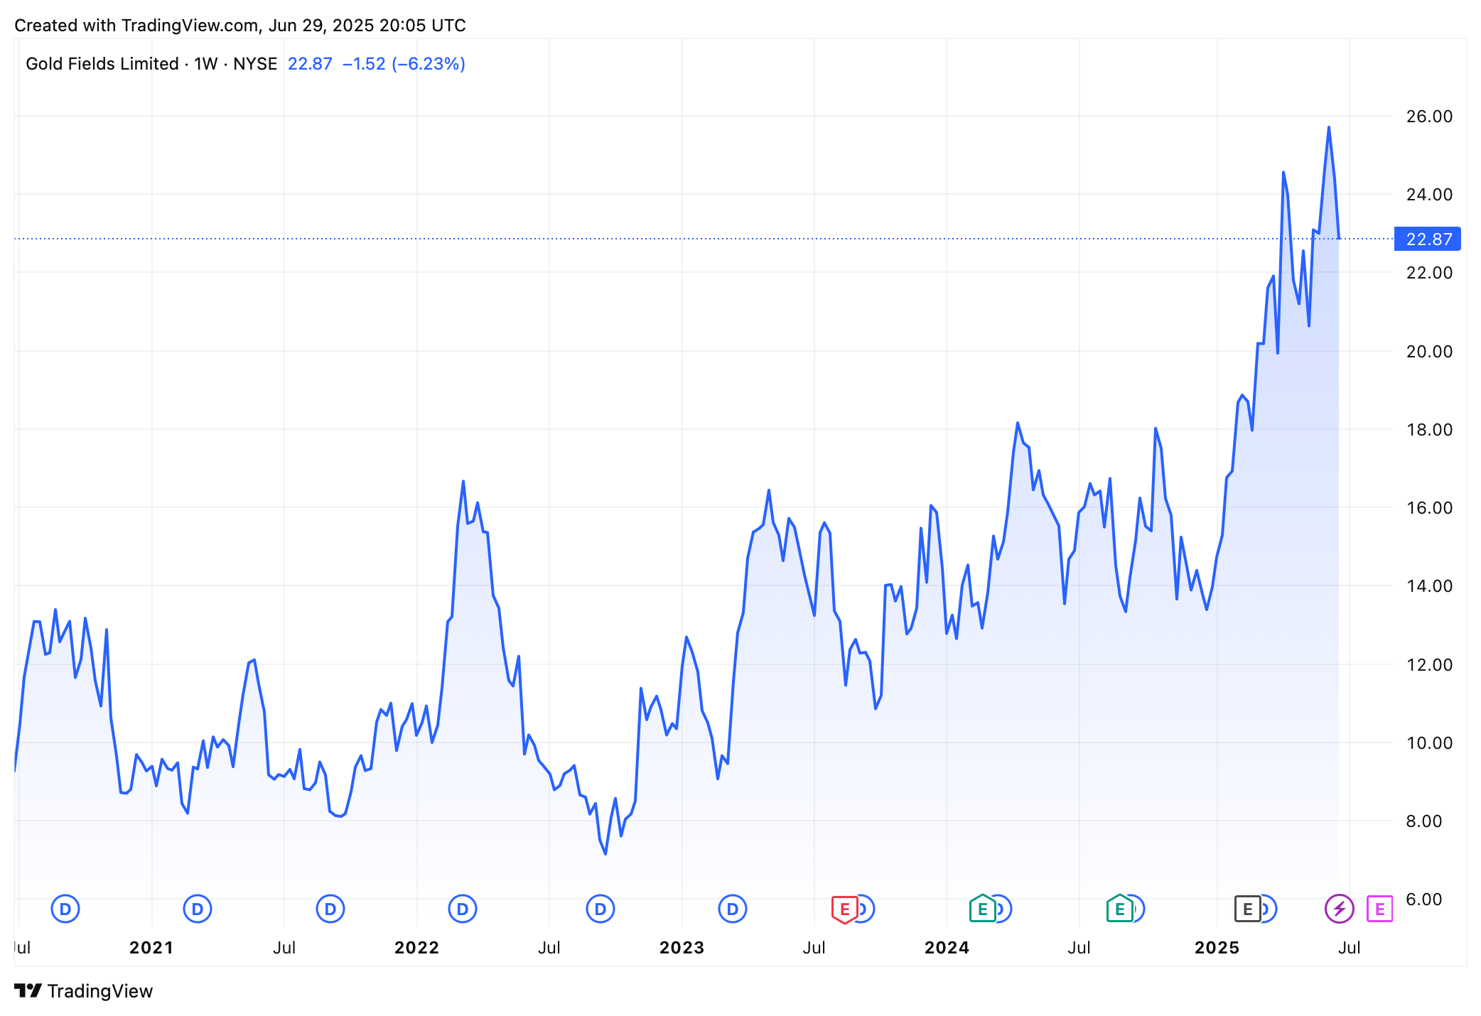Open the TradingView wordmark link

click(x=100, y=991)
